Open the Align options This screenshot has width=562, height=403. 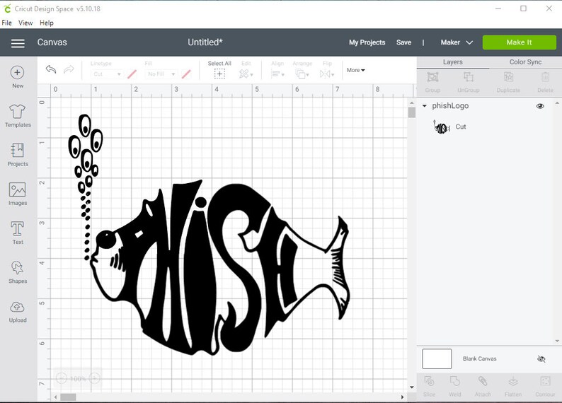coord(277,74)
